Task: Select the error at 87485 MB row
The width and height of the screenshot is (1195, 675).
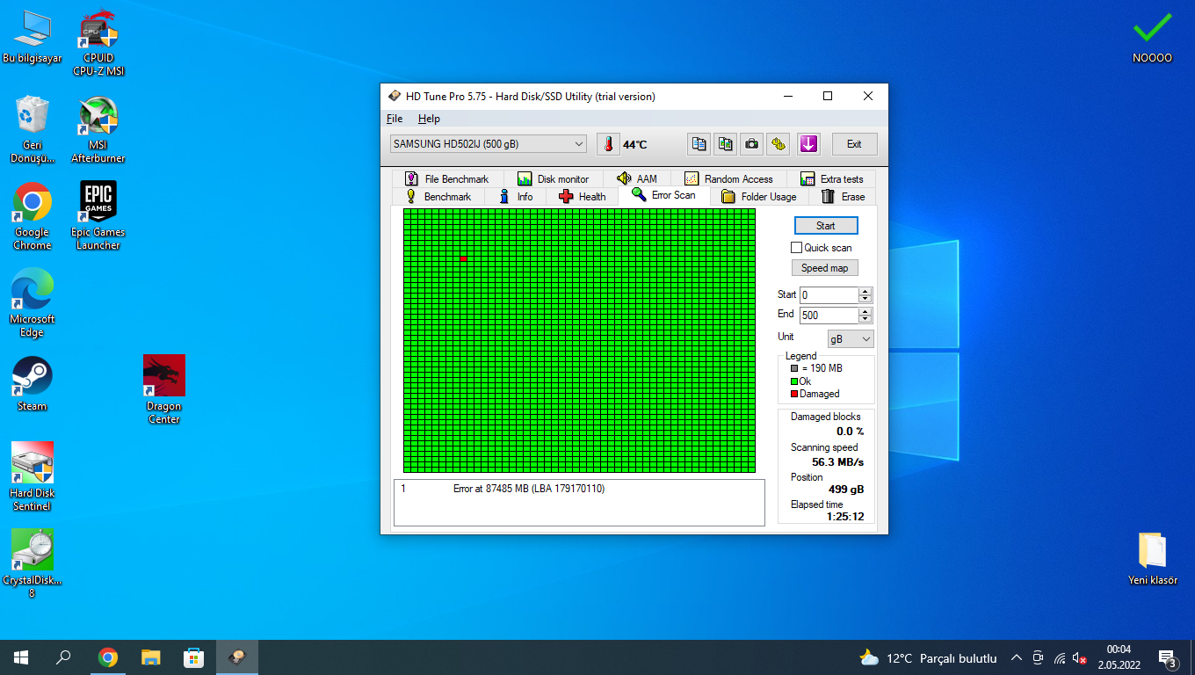Action: pyautogui.click(x=579, y=489)
